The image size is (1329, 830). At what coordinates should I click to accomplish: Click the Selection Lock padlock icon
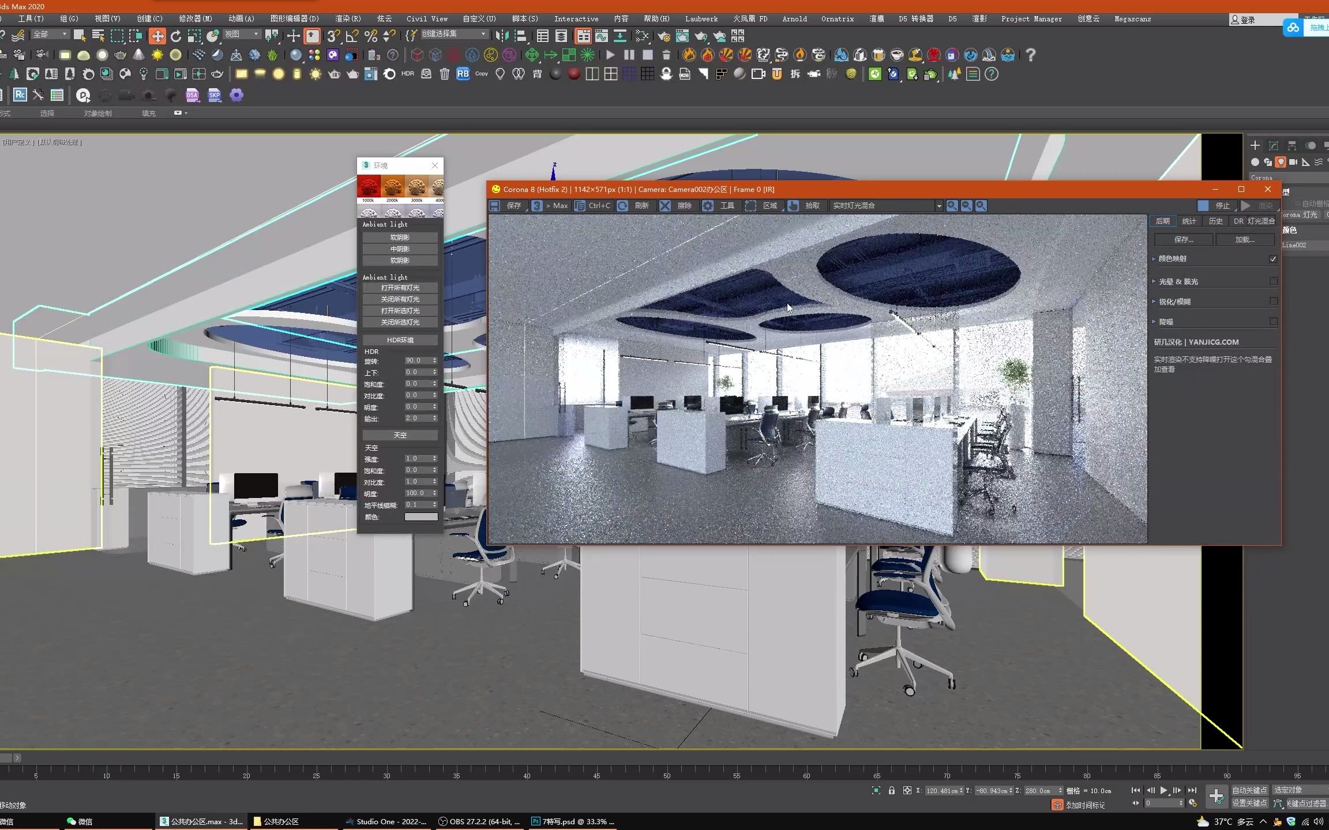(892, 790)
